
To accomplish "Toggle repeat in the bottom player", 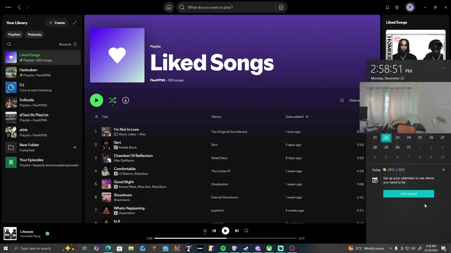I will [246, 231].
